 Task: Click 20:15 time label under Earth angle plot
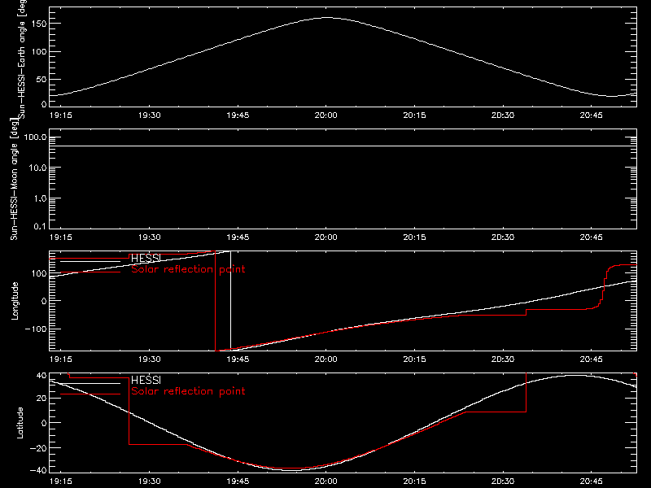point(414,115)
